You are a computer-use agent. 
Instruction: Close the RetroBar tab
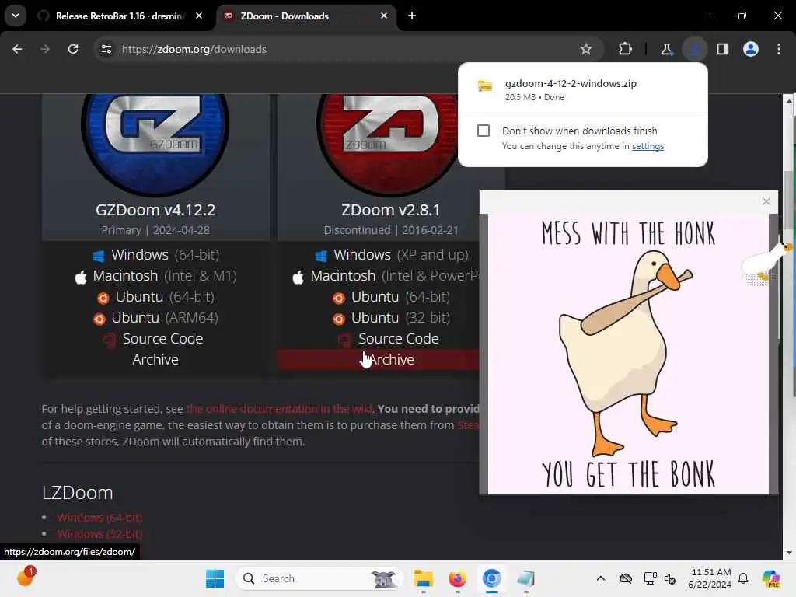click(x=199, y=16)
